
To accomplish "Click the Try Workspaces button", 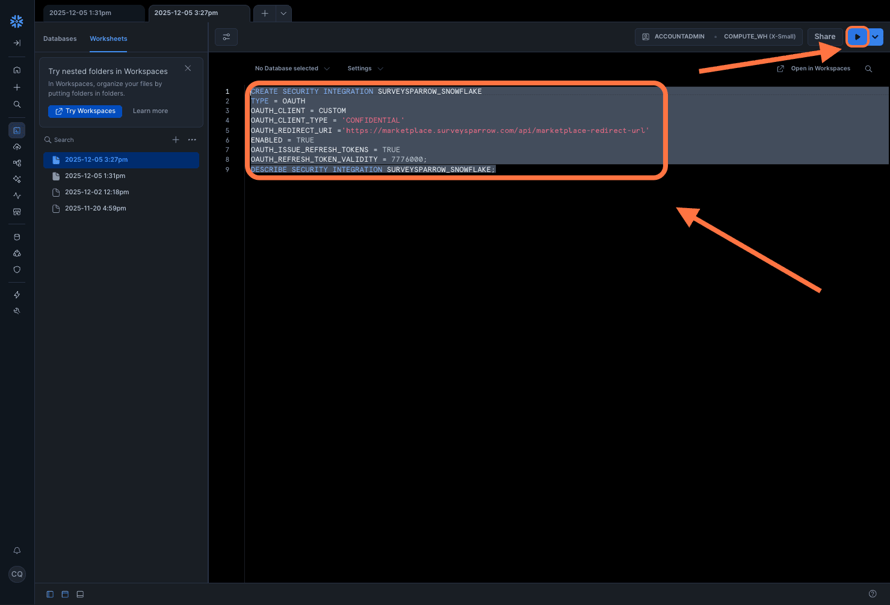I will click(85, 111).
